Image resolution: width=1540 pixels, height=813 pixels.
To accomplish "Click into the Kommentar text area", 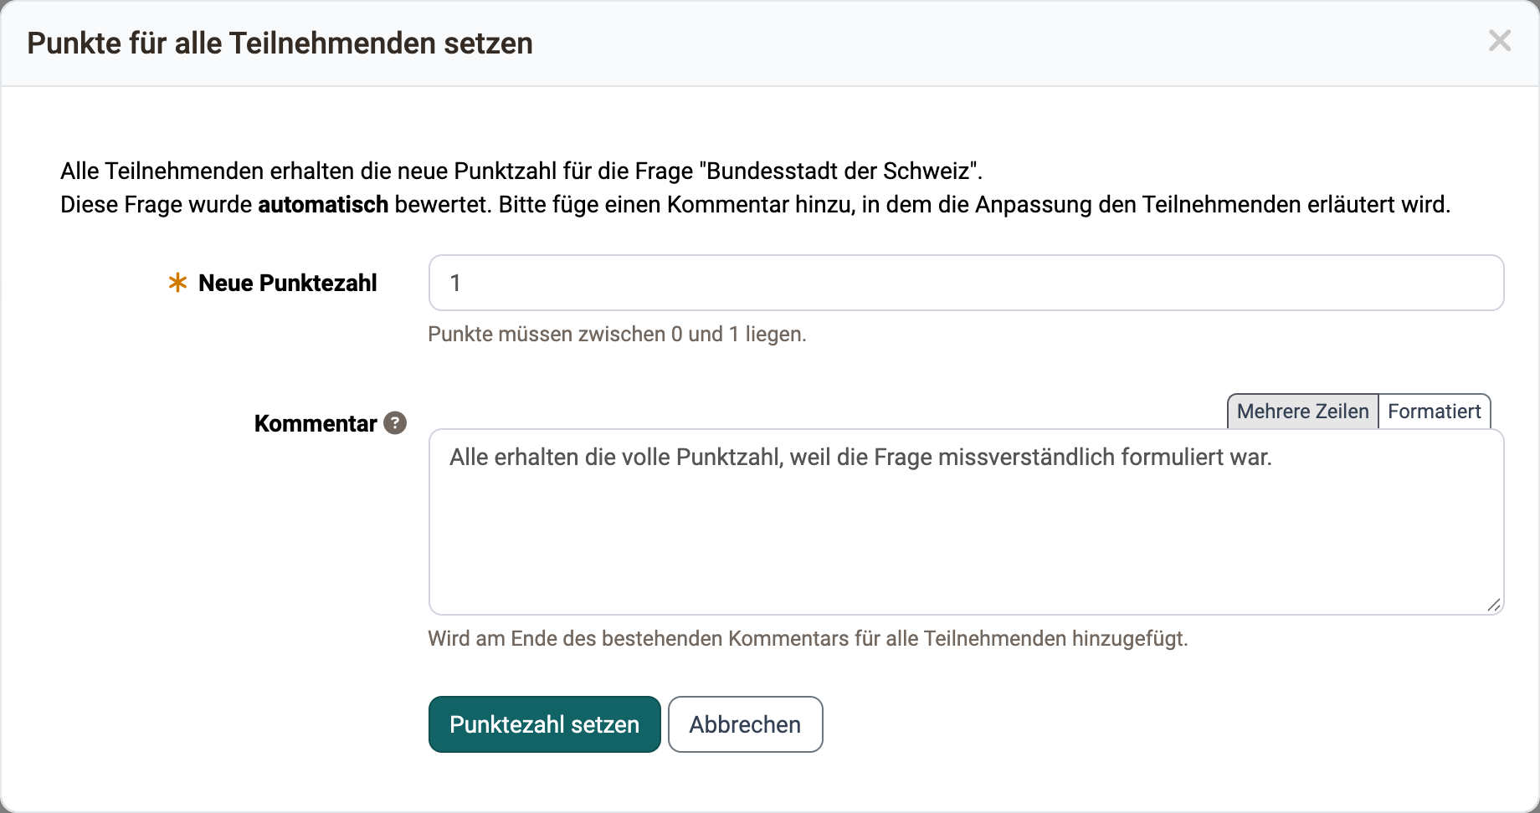I will click(966, 522).
